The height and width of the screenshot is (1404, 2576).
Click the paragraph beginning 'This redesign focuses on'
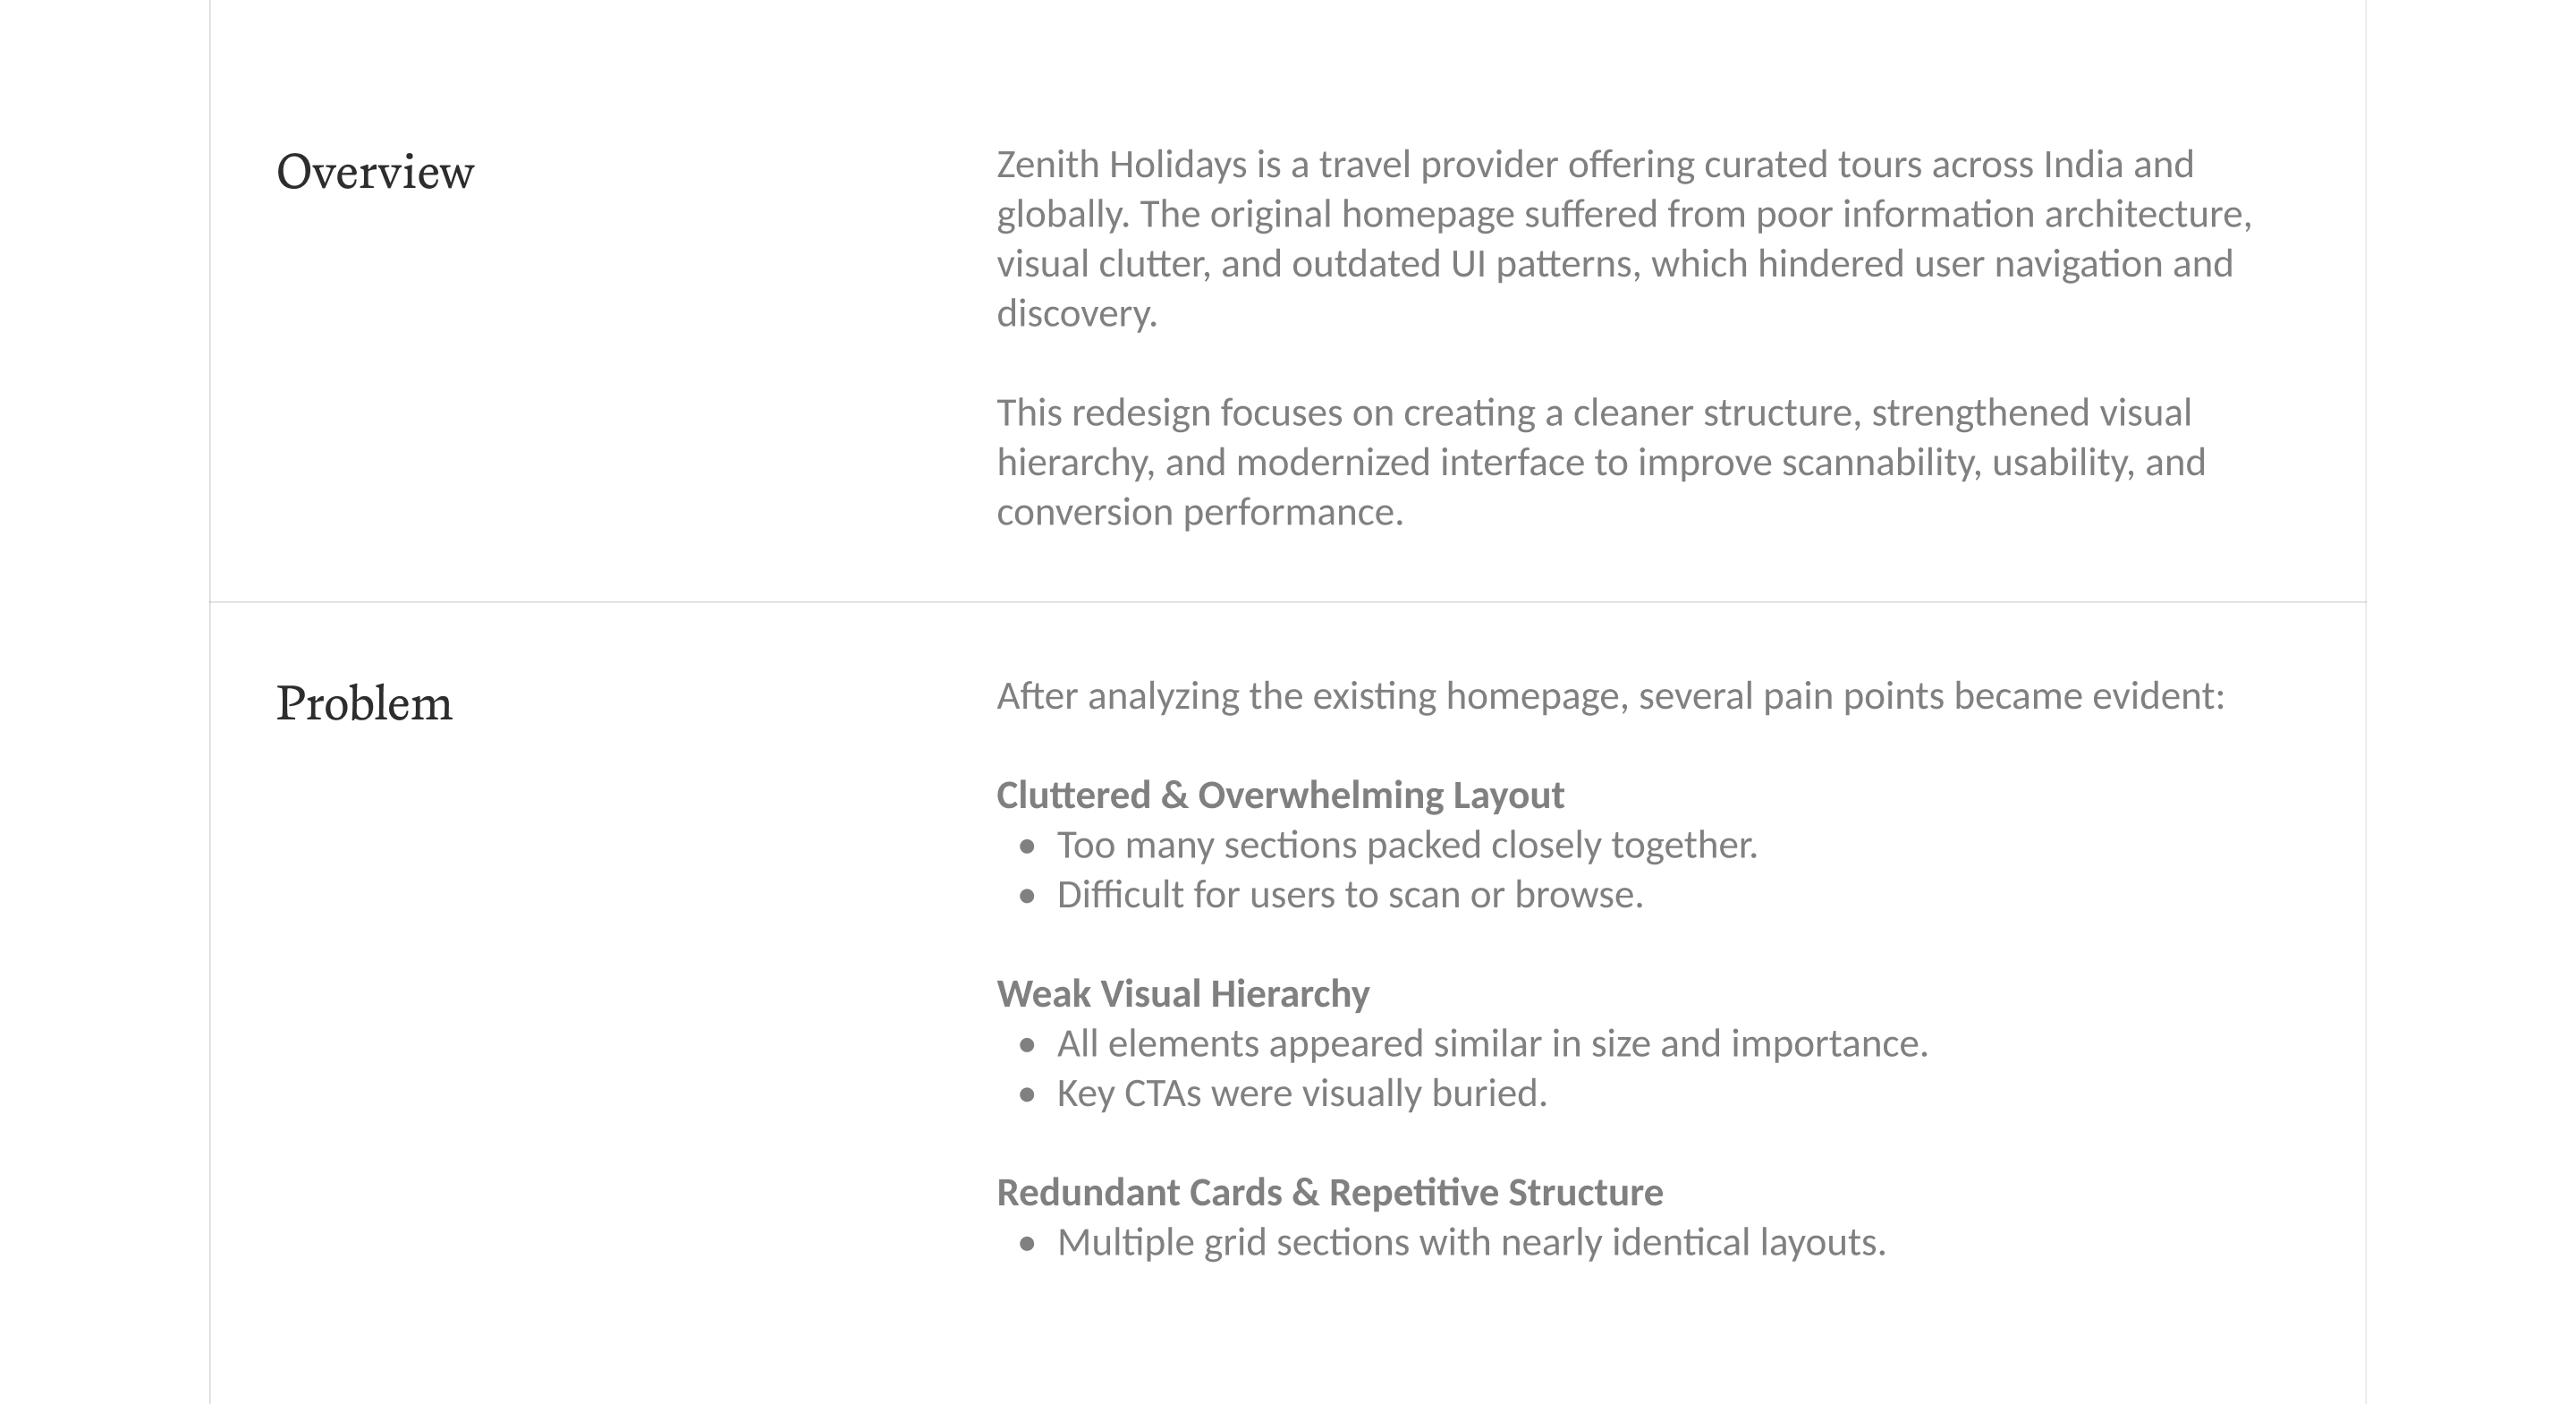tap(1601, 463)
